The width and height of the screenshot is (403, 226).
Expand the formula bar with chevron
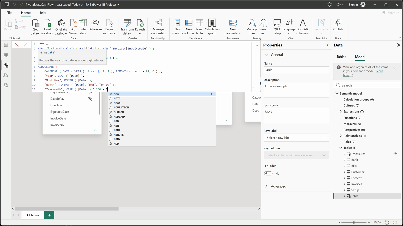[257, 45]
